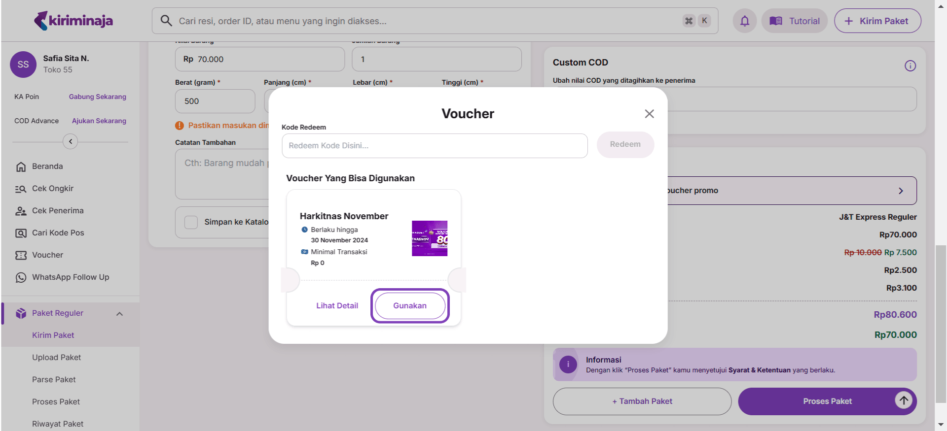
Task: Click the Informasi i icon
Action: click(568, 365)
